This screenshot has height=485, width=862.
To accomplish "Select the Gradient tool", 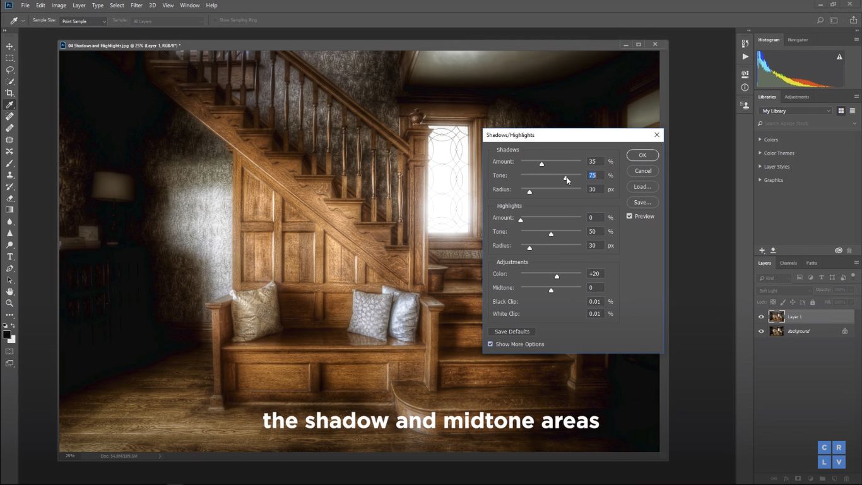I will [9, 210].
